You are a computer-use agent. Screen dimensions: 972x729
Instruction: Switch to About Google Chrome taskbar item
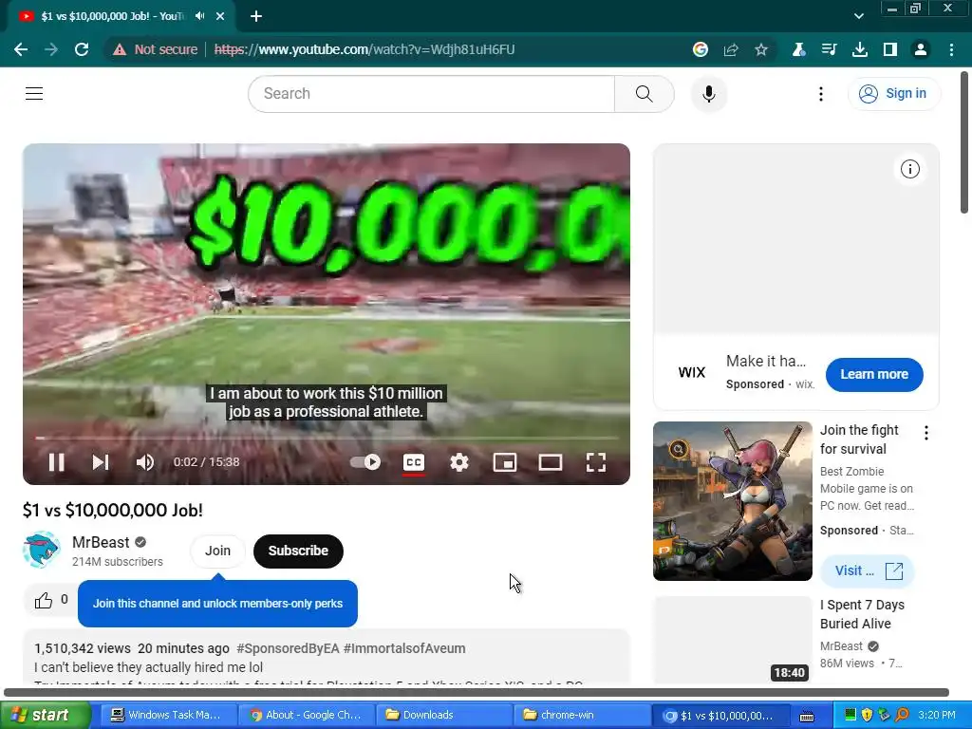307,715
